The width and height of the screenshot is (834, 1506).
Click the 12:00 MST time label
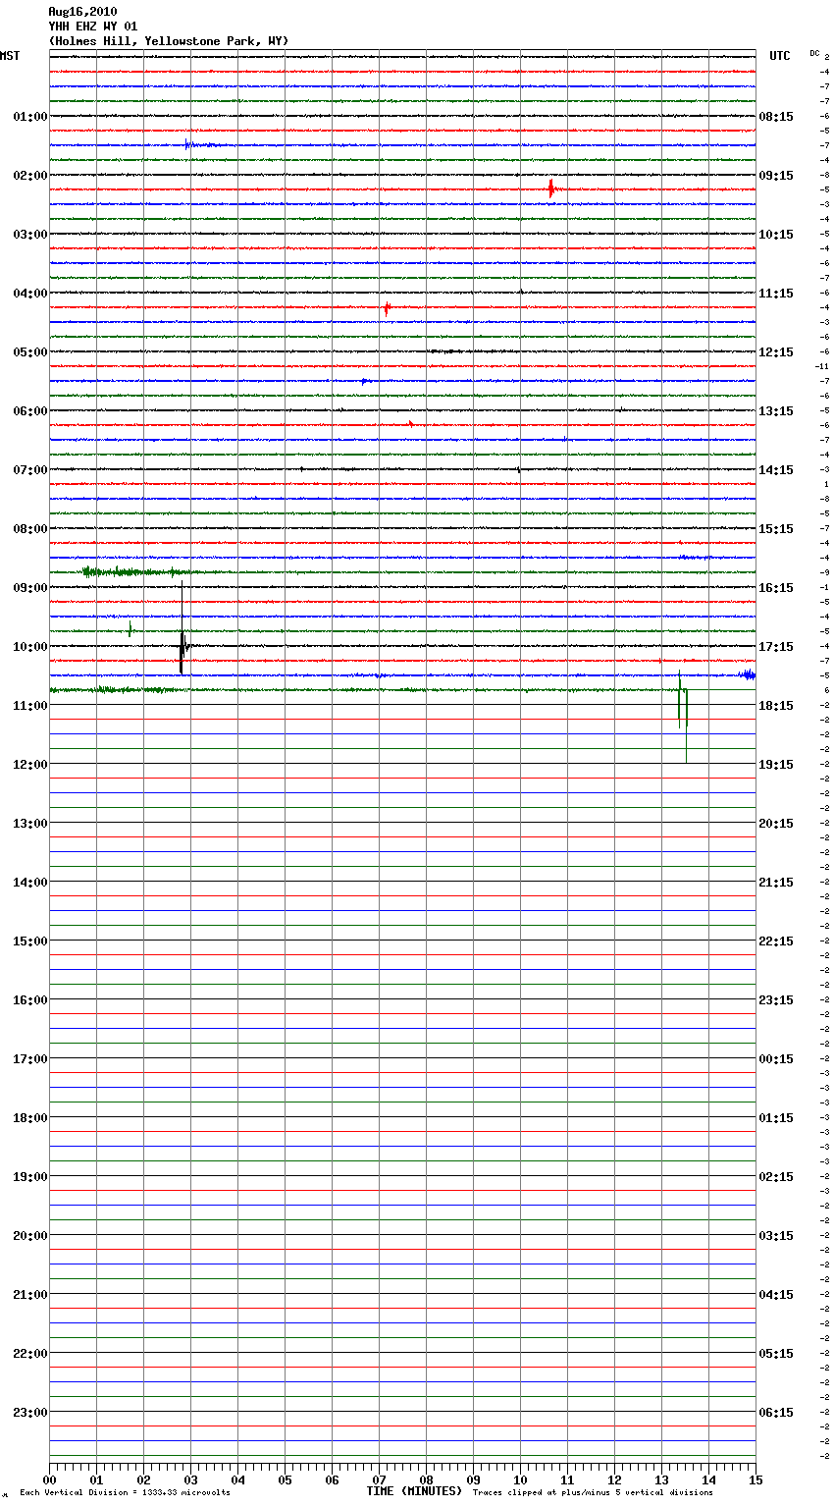pos(30,764)
